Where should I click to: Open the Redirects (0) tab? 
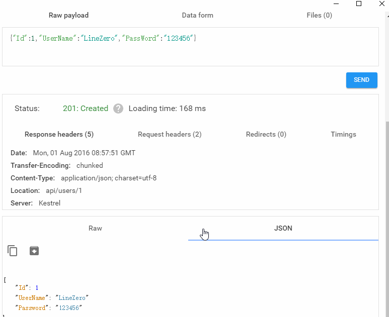click(x=266, y=134)
